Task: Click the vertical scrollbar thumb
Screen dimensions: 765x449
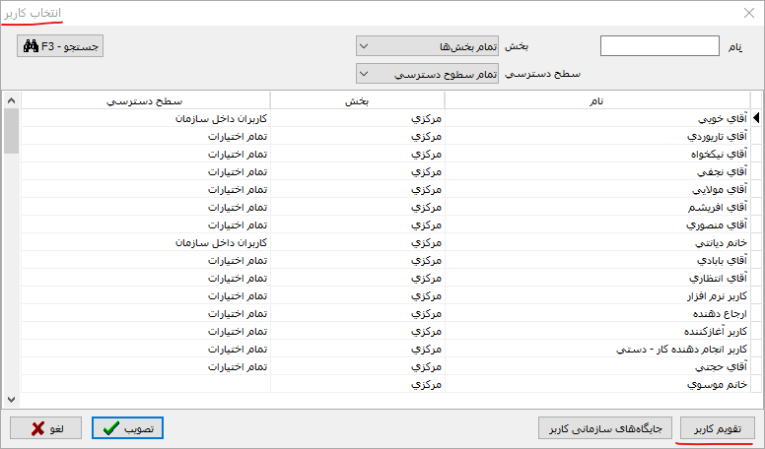Action: point(11,132)
